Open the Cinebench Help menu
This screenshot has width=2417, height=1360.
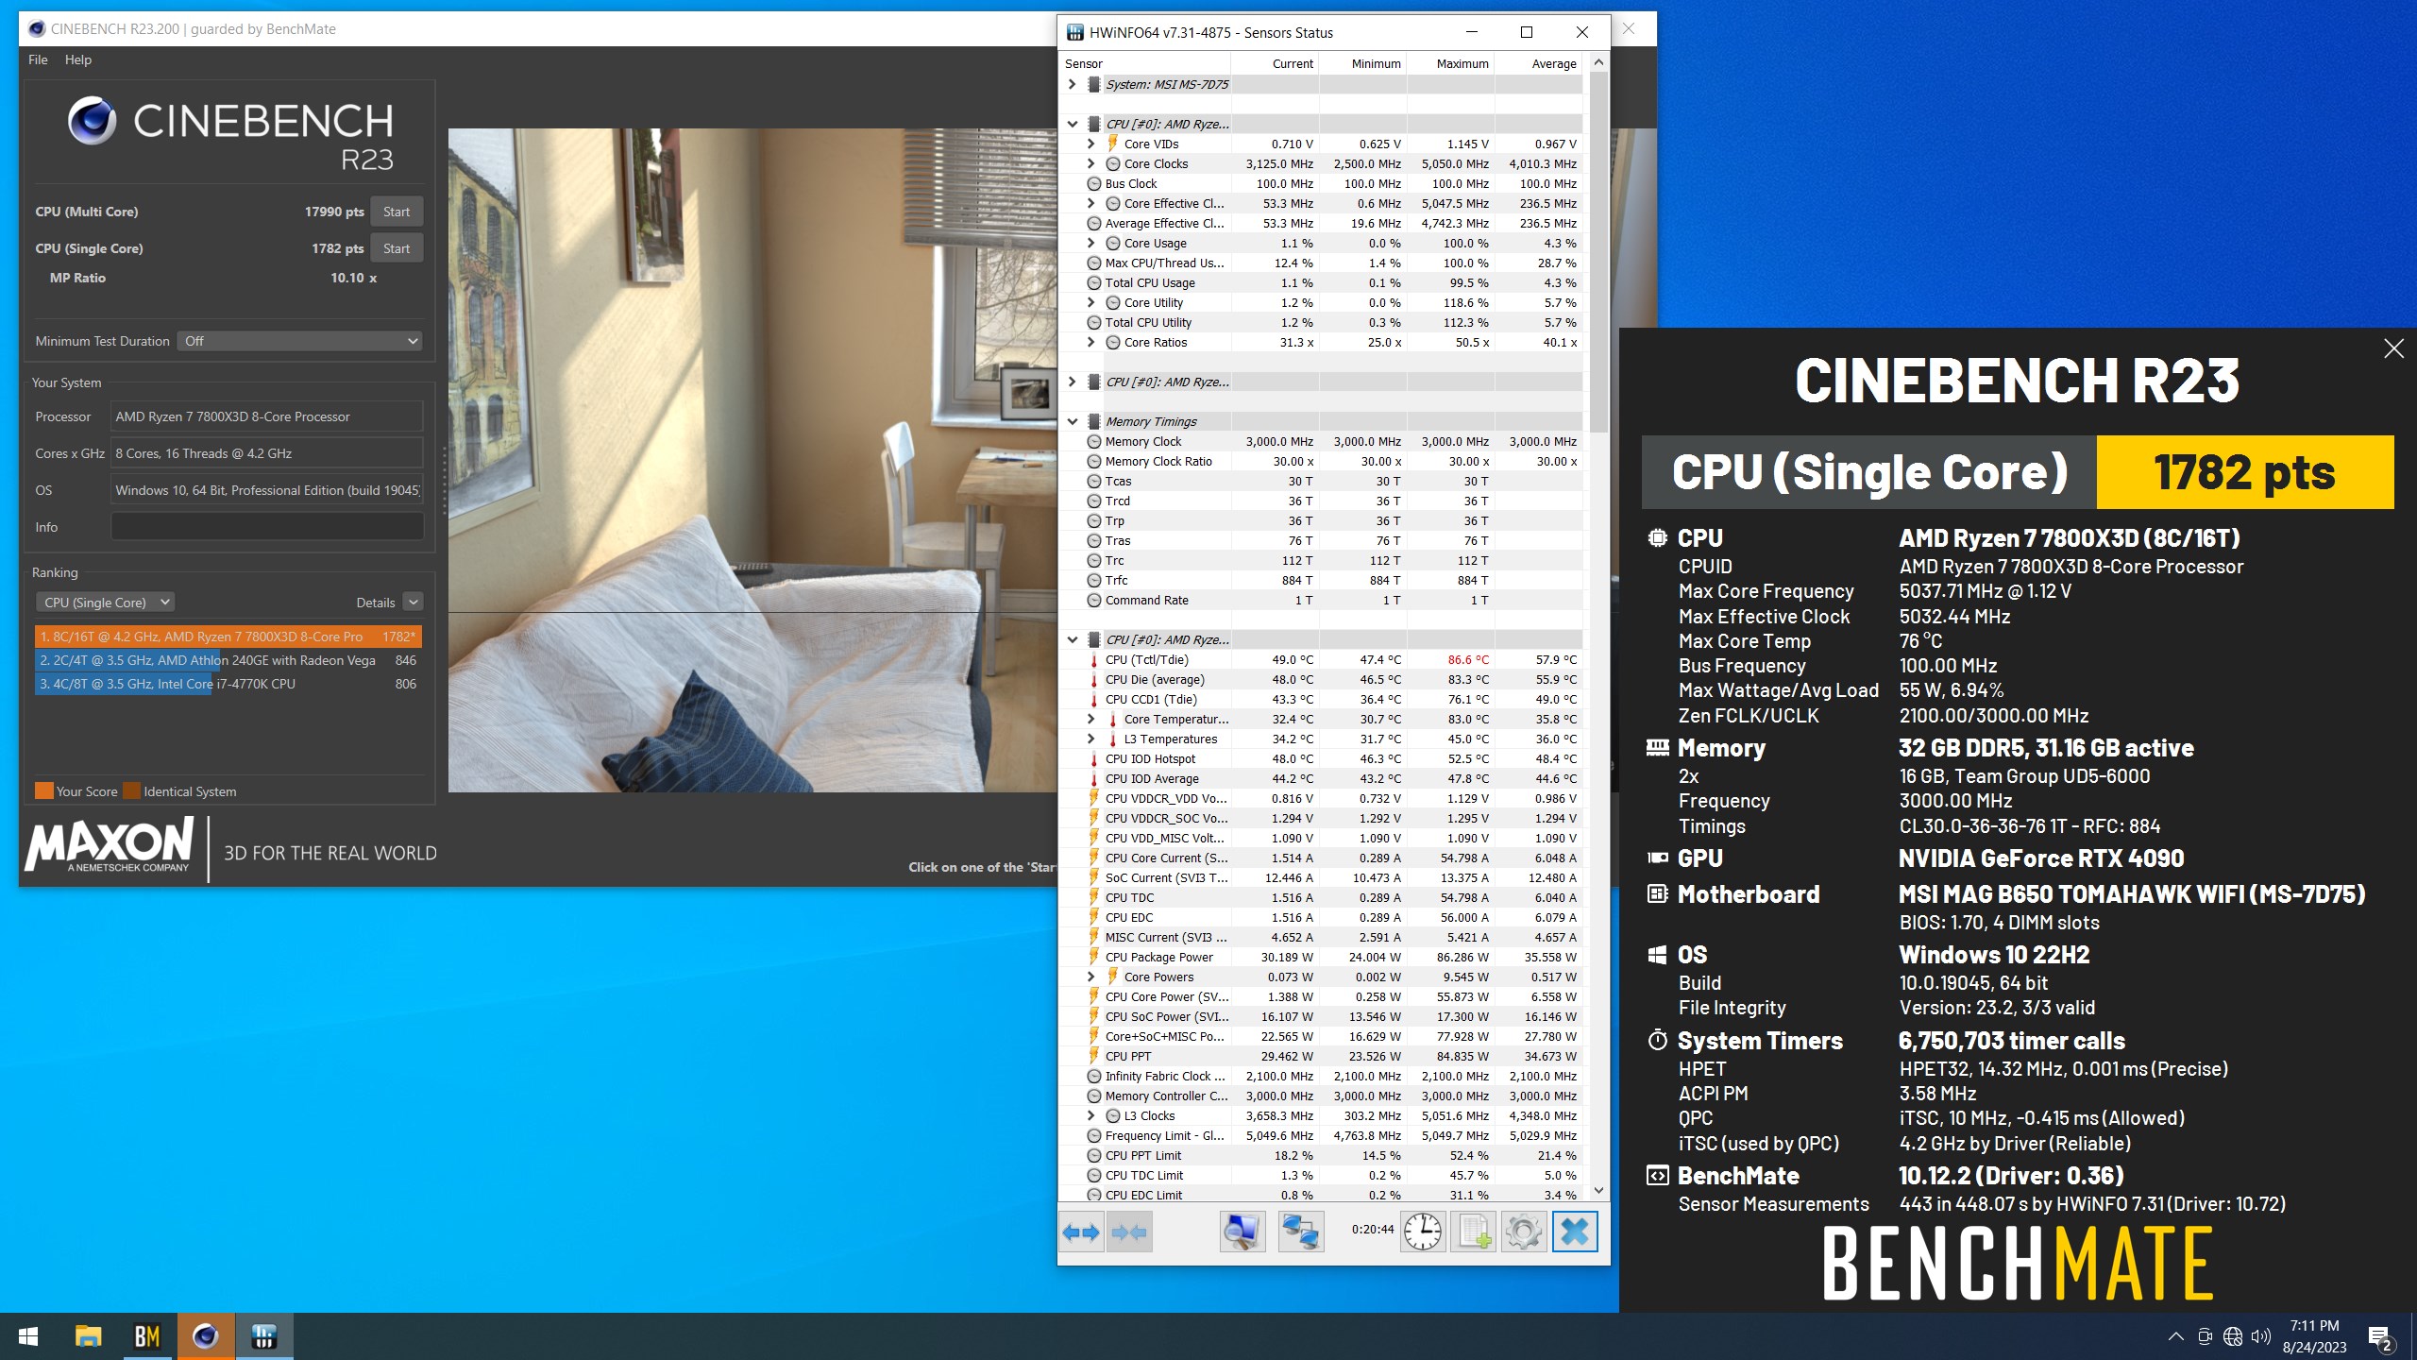[78, 59]
